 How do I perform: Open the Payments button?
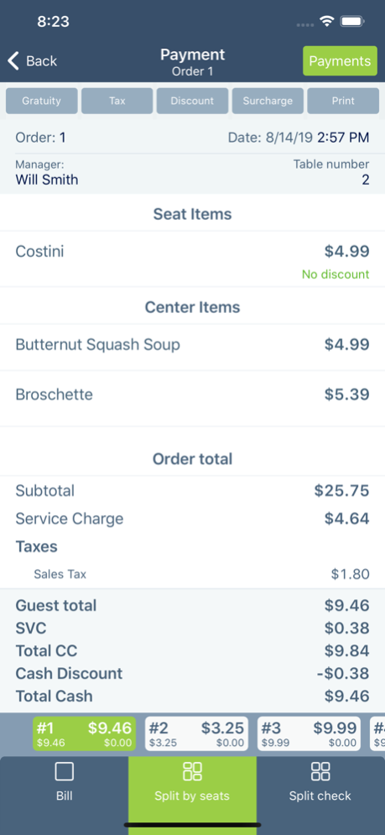pos(340,60)
